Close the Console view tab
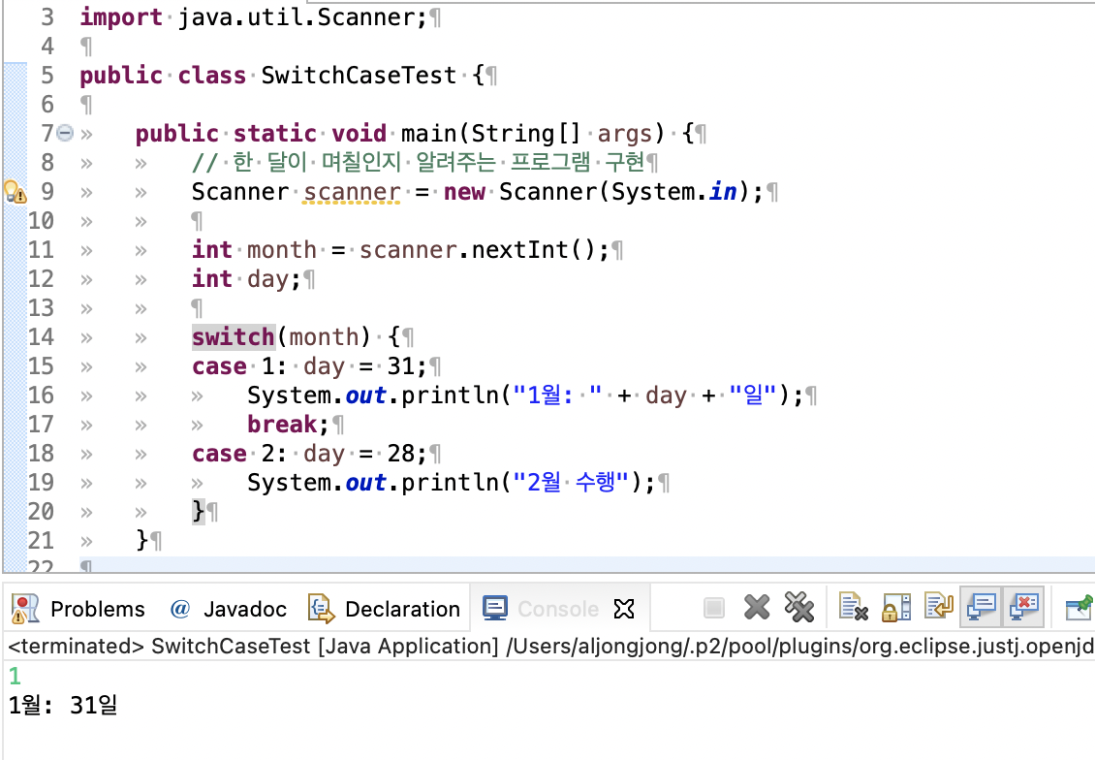1095x760 pixels. coord(624,609)
